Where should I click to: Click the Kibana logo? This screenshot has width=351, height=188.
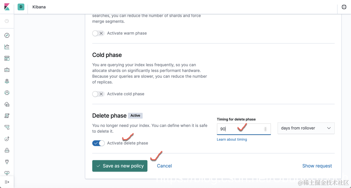click(x=7, y=7)
